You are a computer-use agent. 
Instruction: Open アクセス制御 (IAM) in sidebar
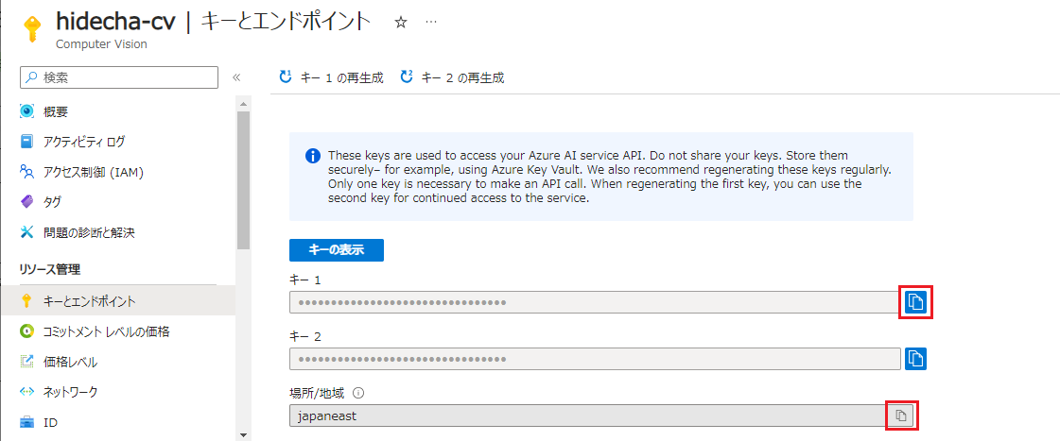(94, 173)
